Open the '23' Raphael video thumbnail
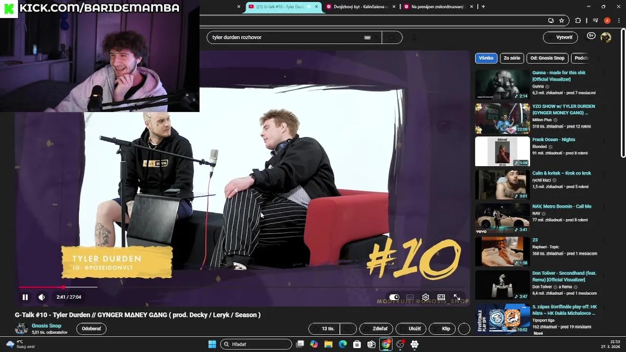The width and height of the screenshot is (626, 352). [502, 252]
